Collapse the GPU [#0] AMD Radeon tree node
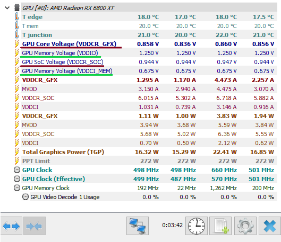The height and width of the screenshot is (242, 281). click(7, 8)
